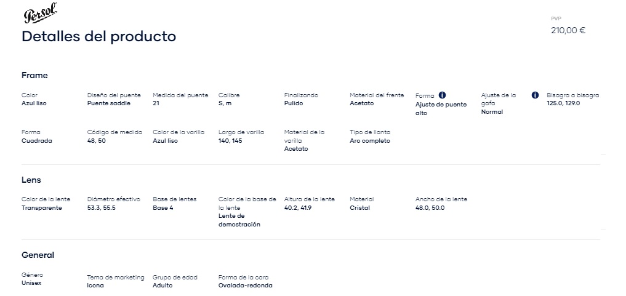Screen dimensions: 626x296
Task: Click the Cuadrada shape value
Action: (x=37, y=141)
